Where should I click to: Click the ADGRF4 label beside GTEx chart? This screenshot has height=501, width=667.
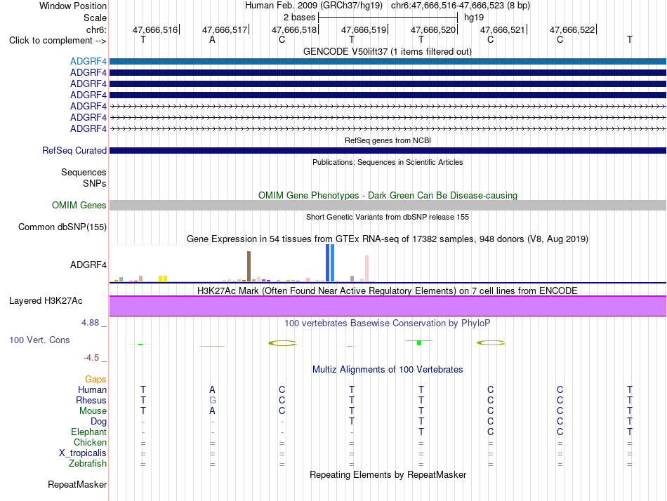pos(88,265)
